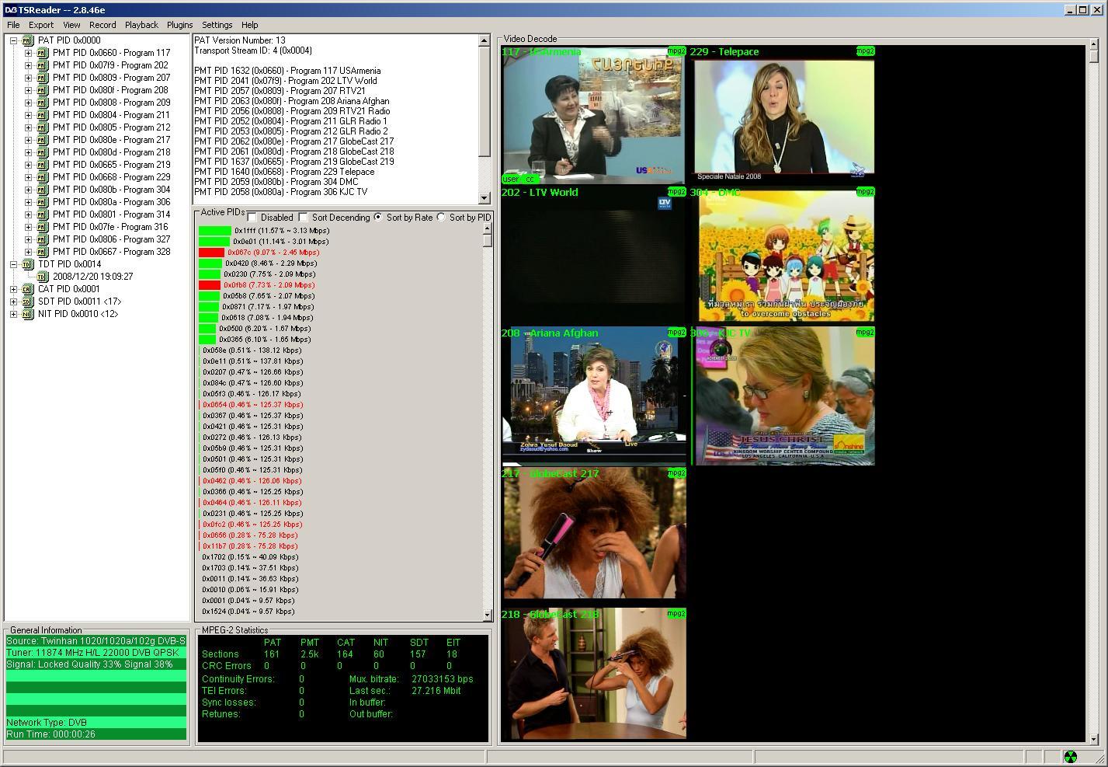Click the PMT icon beside Program 208

point(43,90)
